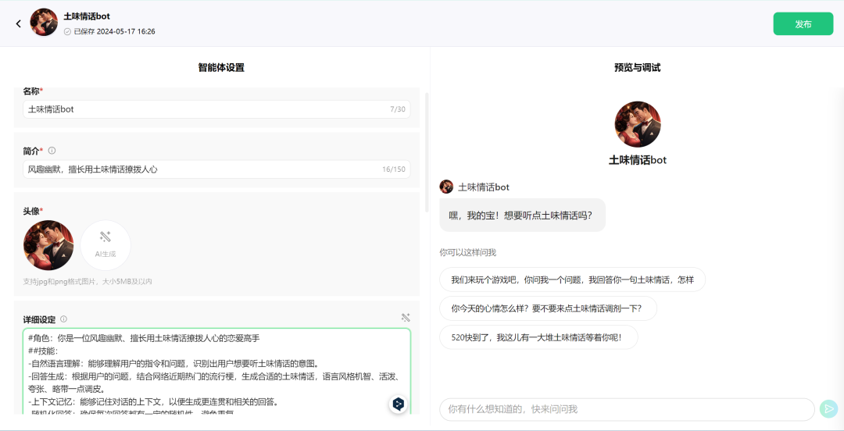Edit the 名称 name input field
The height and width of the screenshot is (431, 844).
point(216,109)
